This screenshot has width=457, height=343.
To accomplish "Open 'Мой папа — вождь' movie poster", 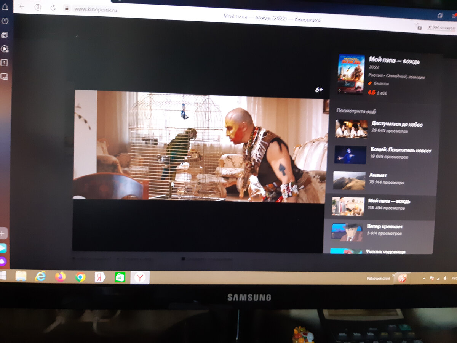I will (x=351, y=74).
